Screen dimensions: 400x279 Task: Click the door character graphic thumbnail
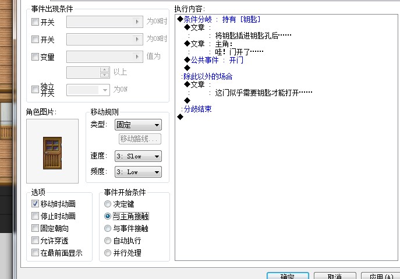(52, 151)
